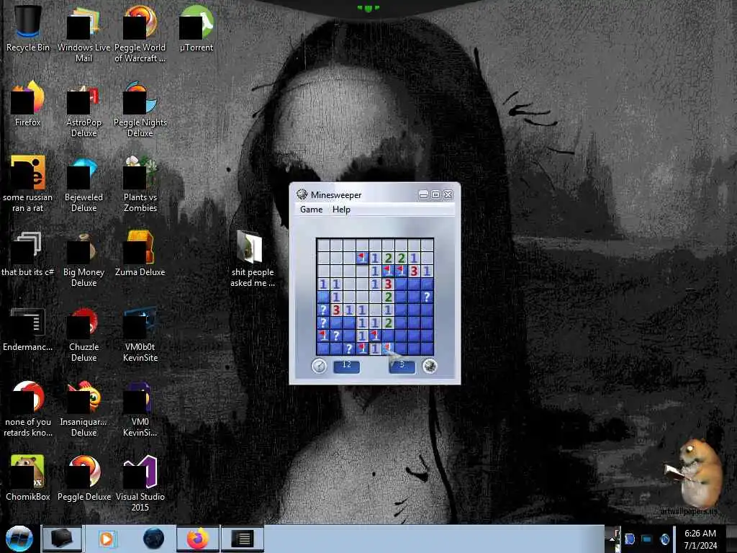The height and width of the screenshot is (553, 737).
Task: Launch Windows Live Mail from the desktop
Action: [x=83, y=34]
